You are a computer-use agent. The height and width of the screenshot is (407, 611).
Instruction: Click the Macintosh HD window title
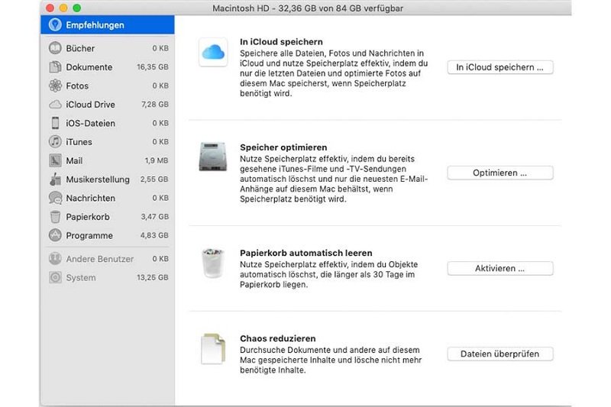pyautogui.click(x=308, y=8)
